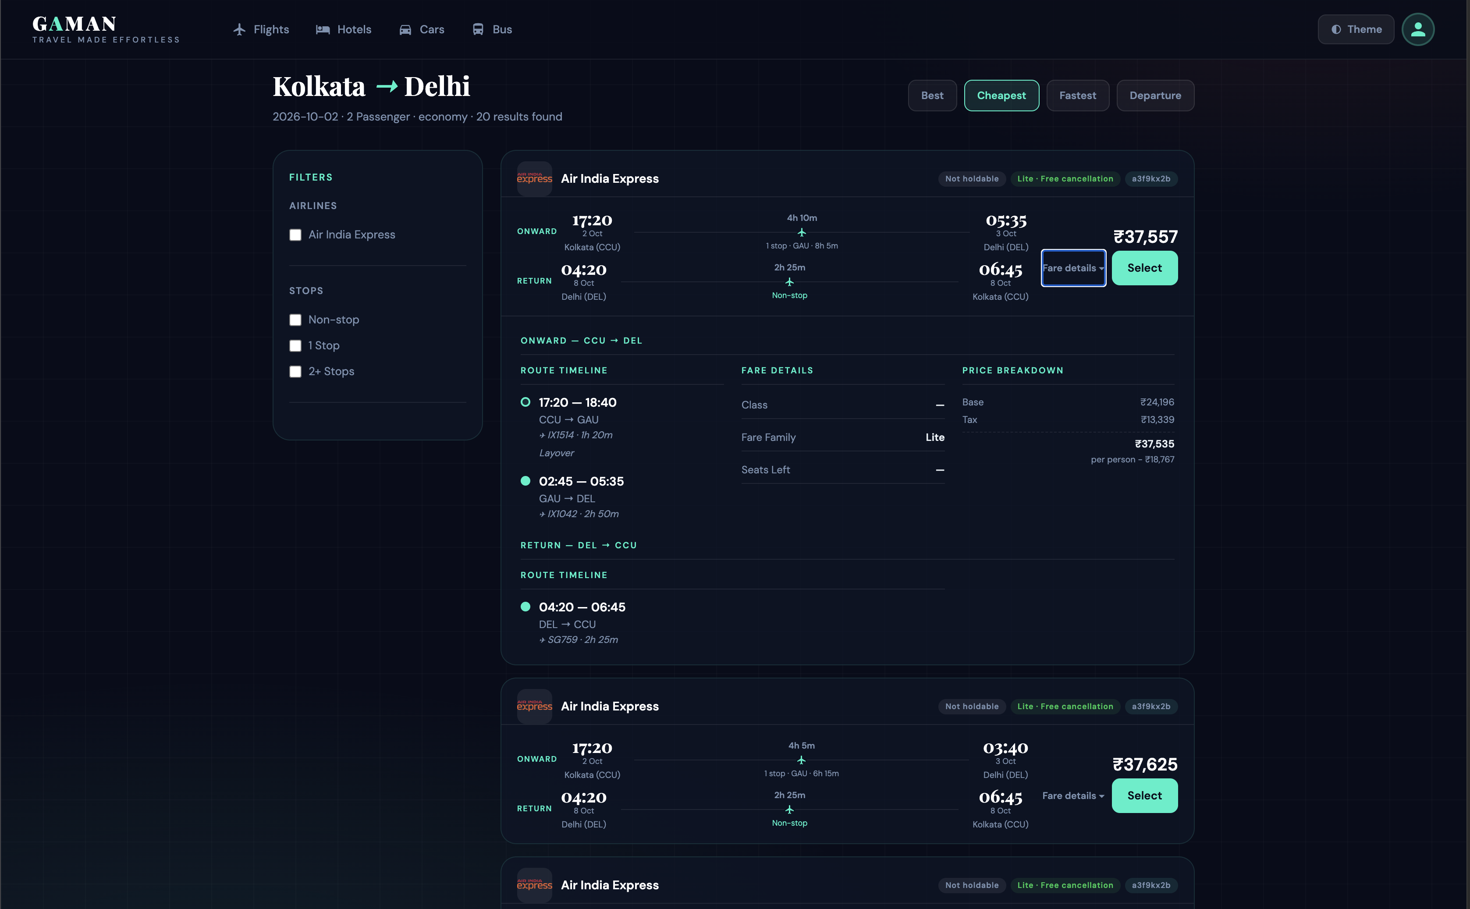The image size is (1470, 909).
Task: Click plane icon under first card's 2h 25m return
Action: 789,282
